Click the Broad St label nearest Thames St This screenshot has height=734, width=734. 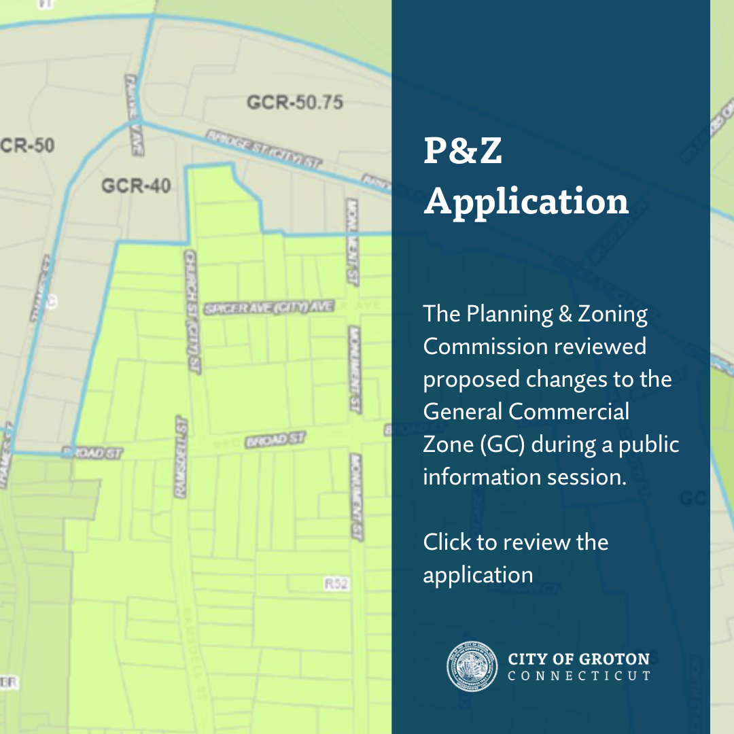(x=91, y=453)
